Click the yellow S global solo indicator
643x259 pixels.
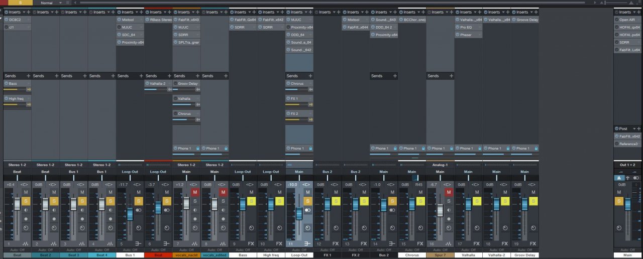pyautogui.click(x=20, y=3)
